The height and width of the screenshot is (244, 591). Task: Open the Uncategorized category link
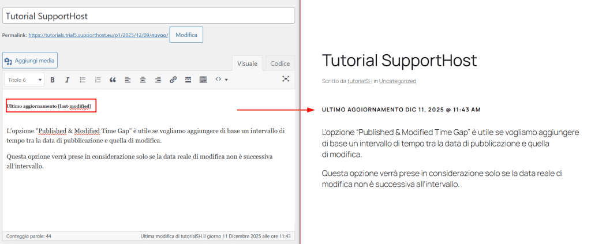pyautogui.click(x=398, y=81)
